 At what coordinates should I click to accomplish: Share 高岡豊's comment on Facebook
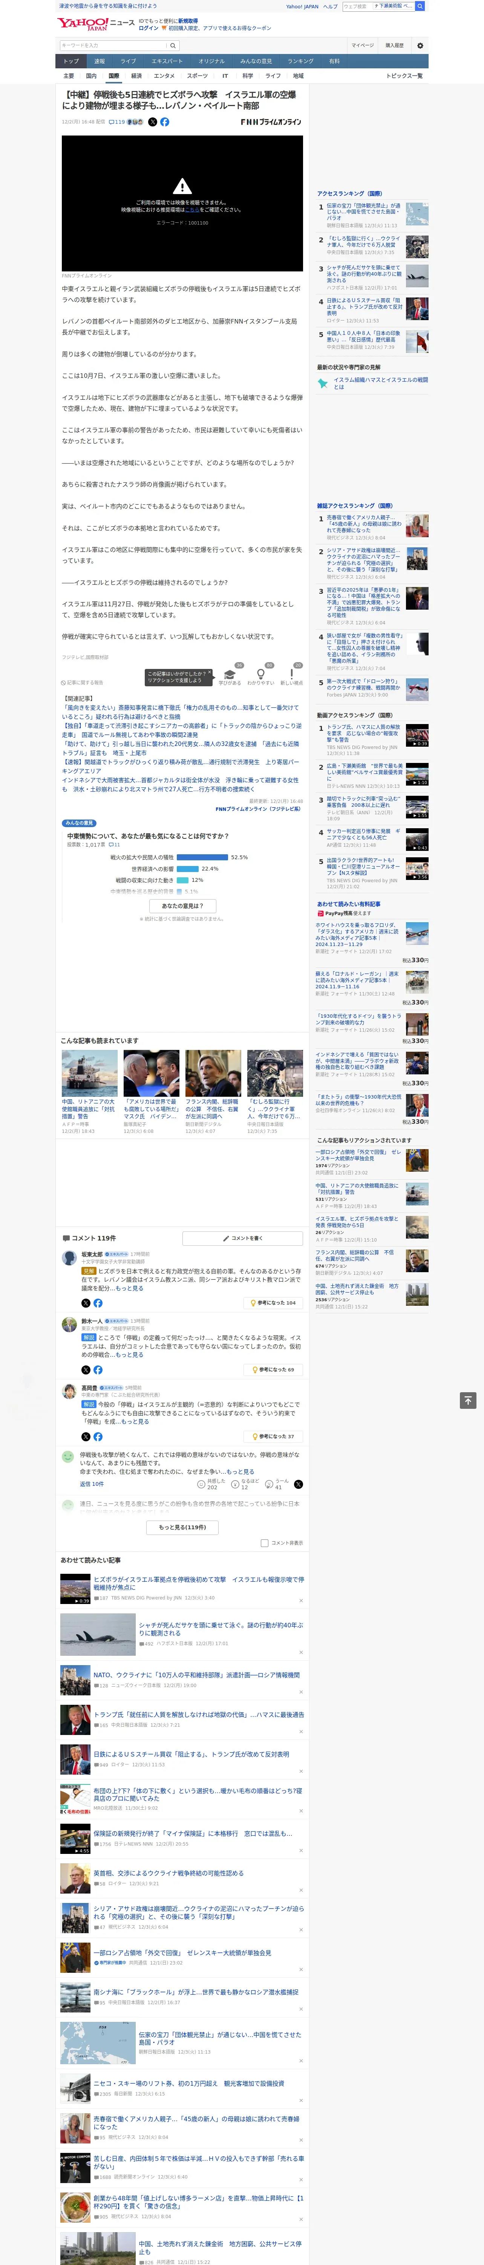tap(98, 1437)
